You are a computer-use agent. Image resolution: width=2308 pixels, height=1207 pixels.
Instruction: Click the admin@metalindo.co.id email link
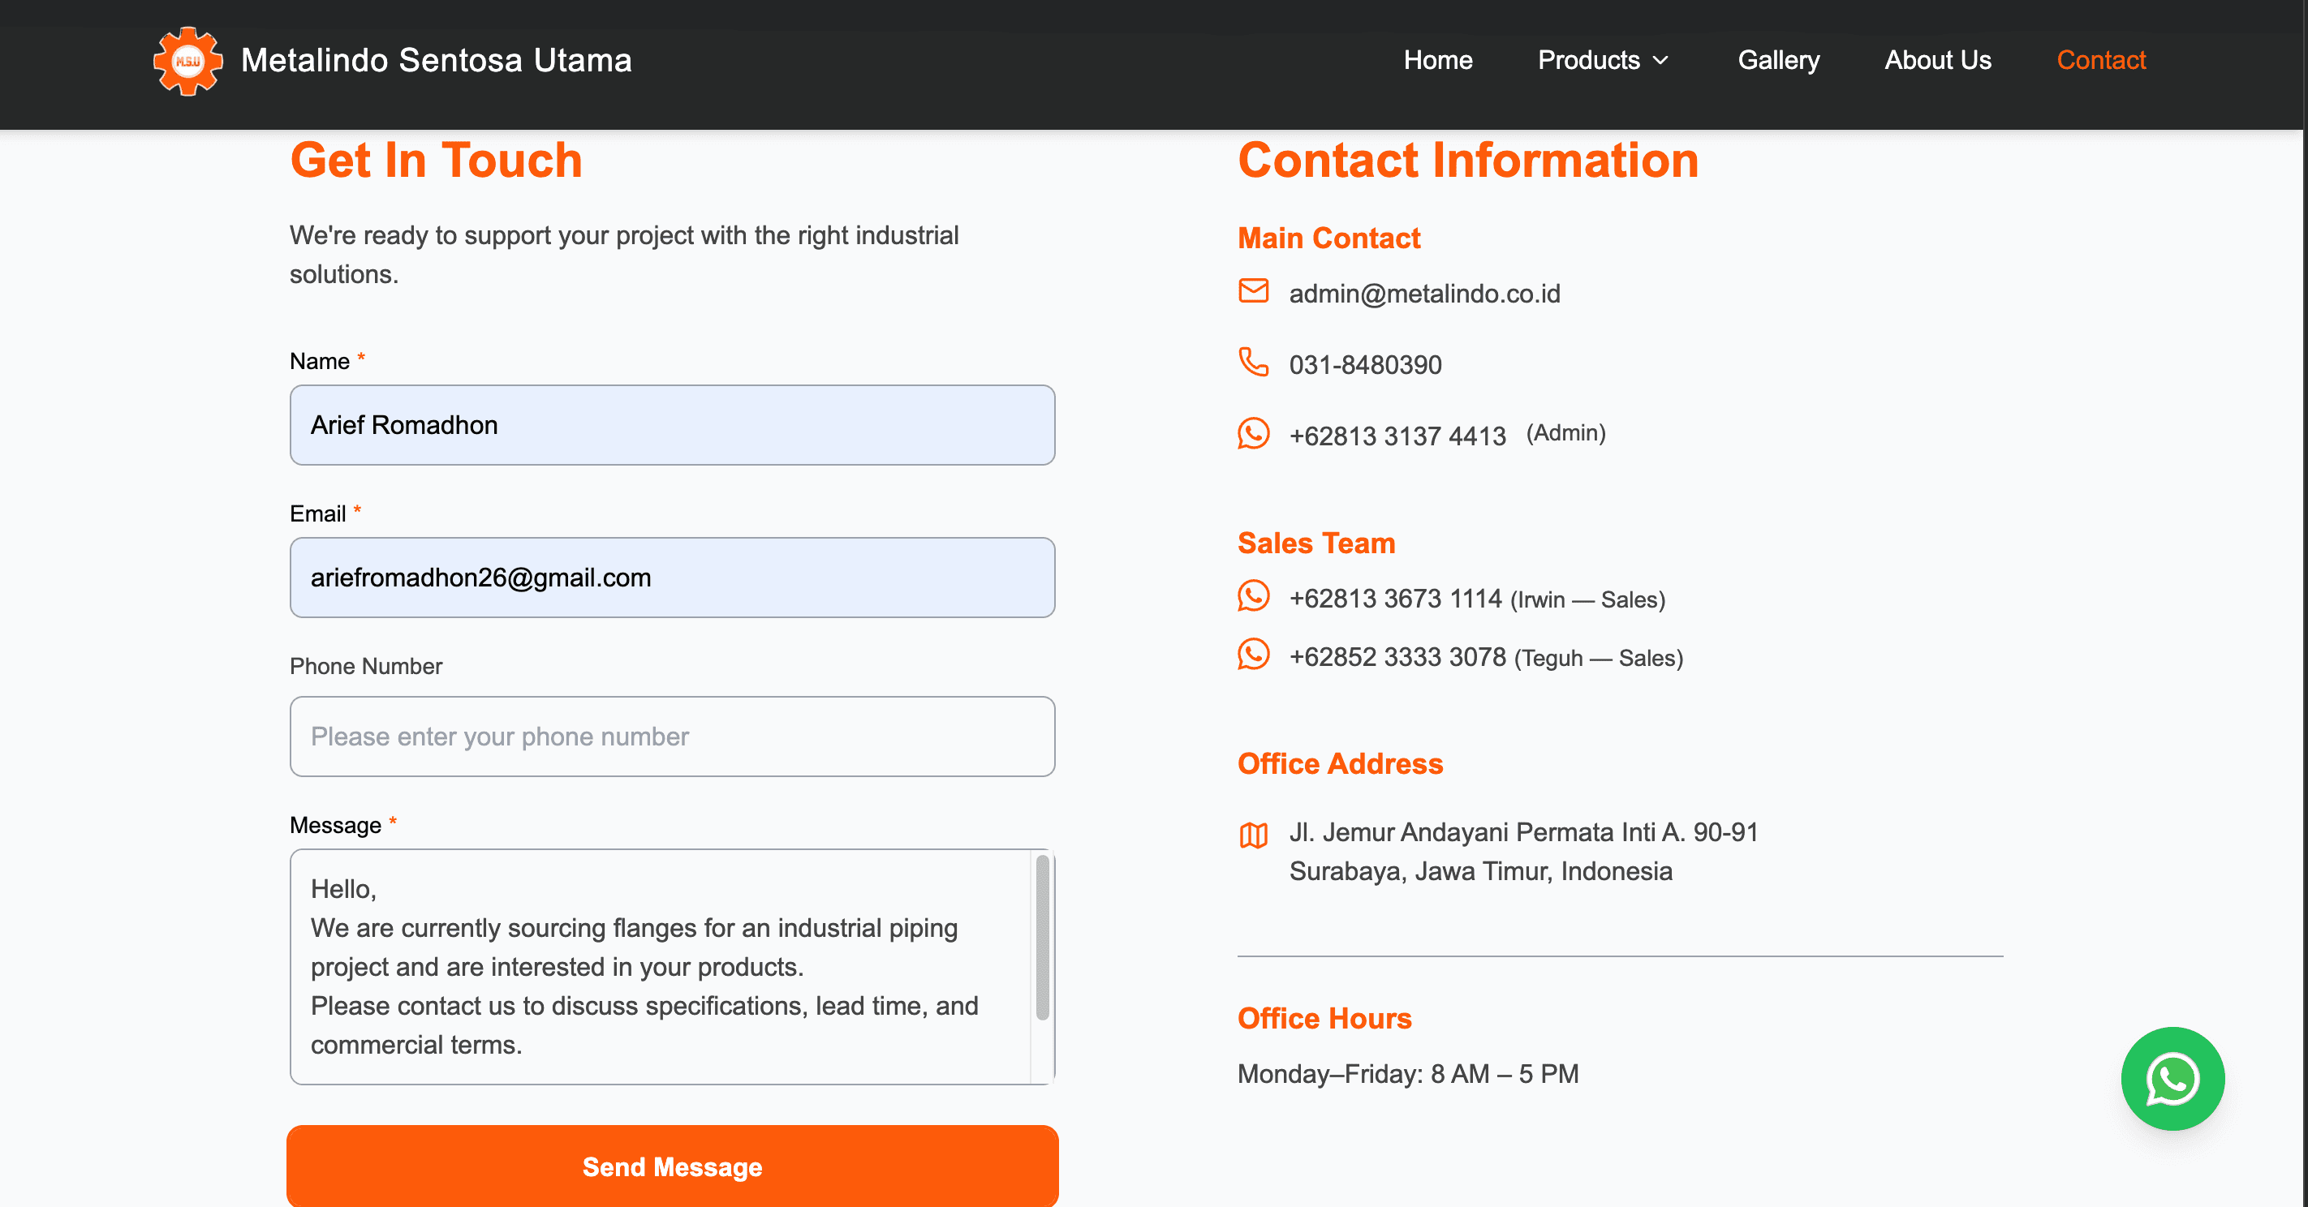pyautogui.click(x=1423, y=294)
